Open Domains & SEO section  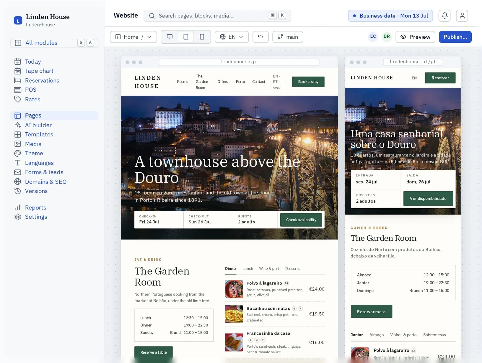coord(54,181)
